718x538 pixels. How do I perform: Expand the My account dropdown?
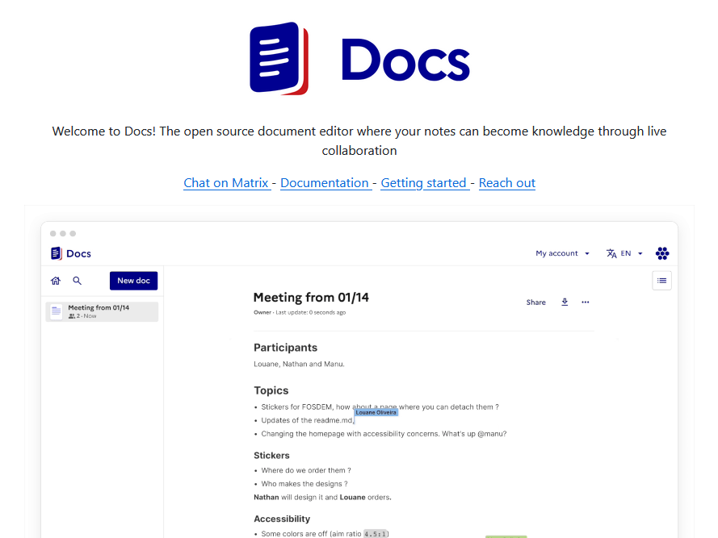click(562, 253)
